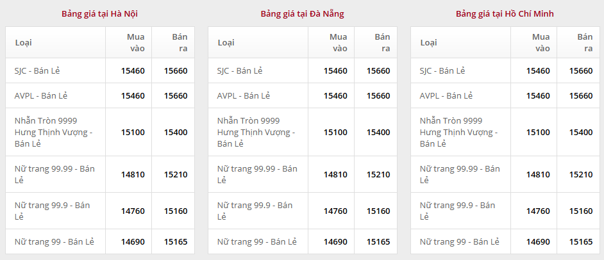Screen dimensions: 604x260
Task: Select buy price 14810 in Hà Nội table
Action: 133,174
